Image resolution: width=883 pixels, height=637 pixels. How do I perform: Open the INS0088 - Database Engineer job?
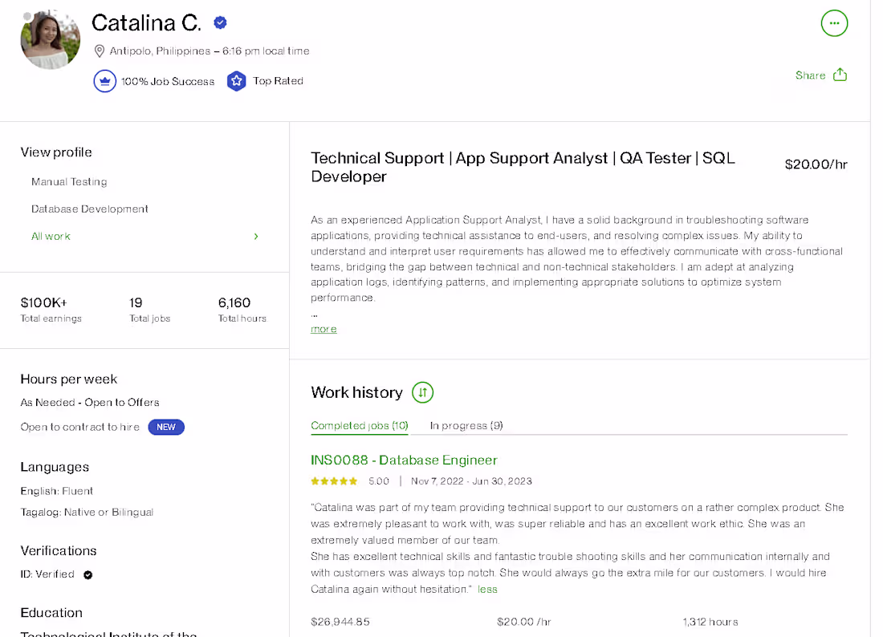pyautogui.click(x=404, y=460)
